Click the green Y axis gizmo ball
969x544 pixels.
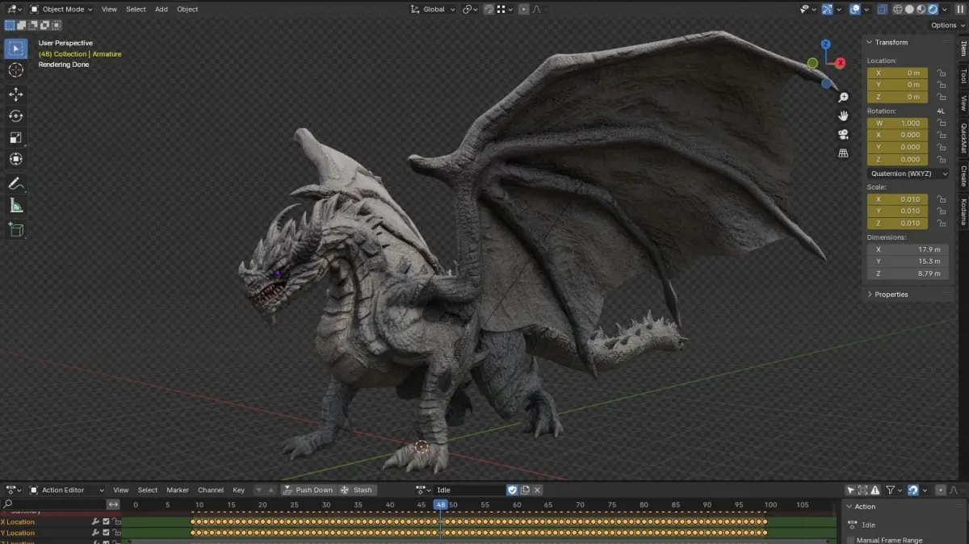pyautogui.click(x=812, y=63)
